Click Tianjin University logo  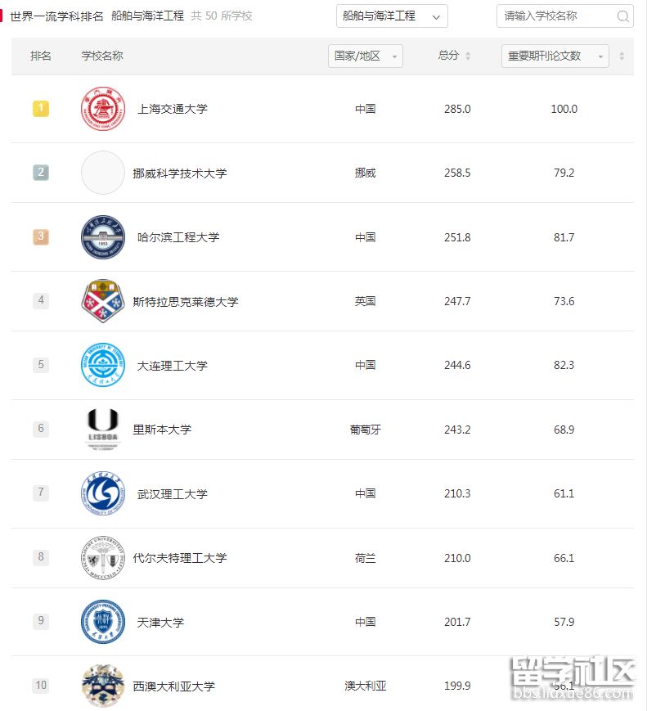click(103, 622)
